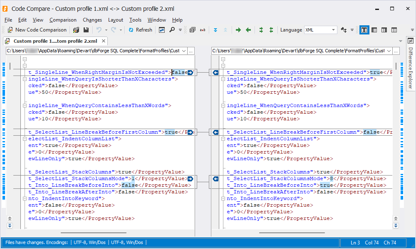The height and width of the screenshot is (249, 416).
Task: Open the Language XML dropdown
Action: tap(334, 30)
